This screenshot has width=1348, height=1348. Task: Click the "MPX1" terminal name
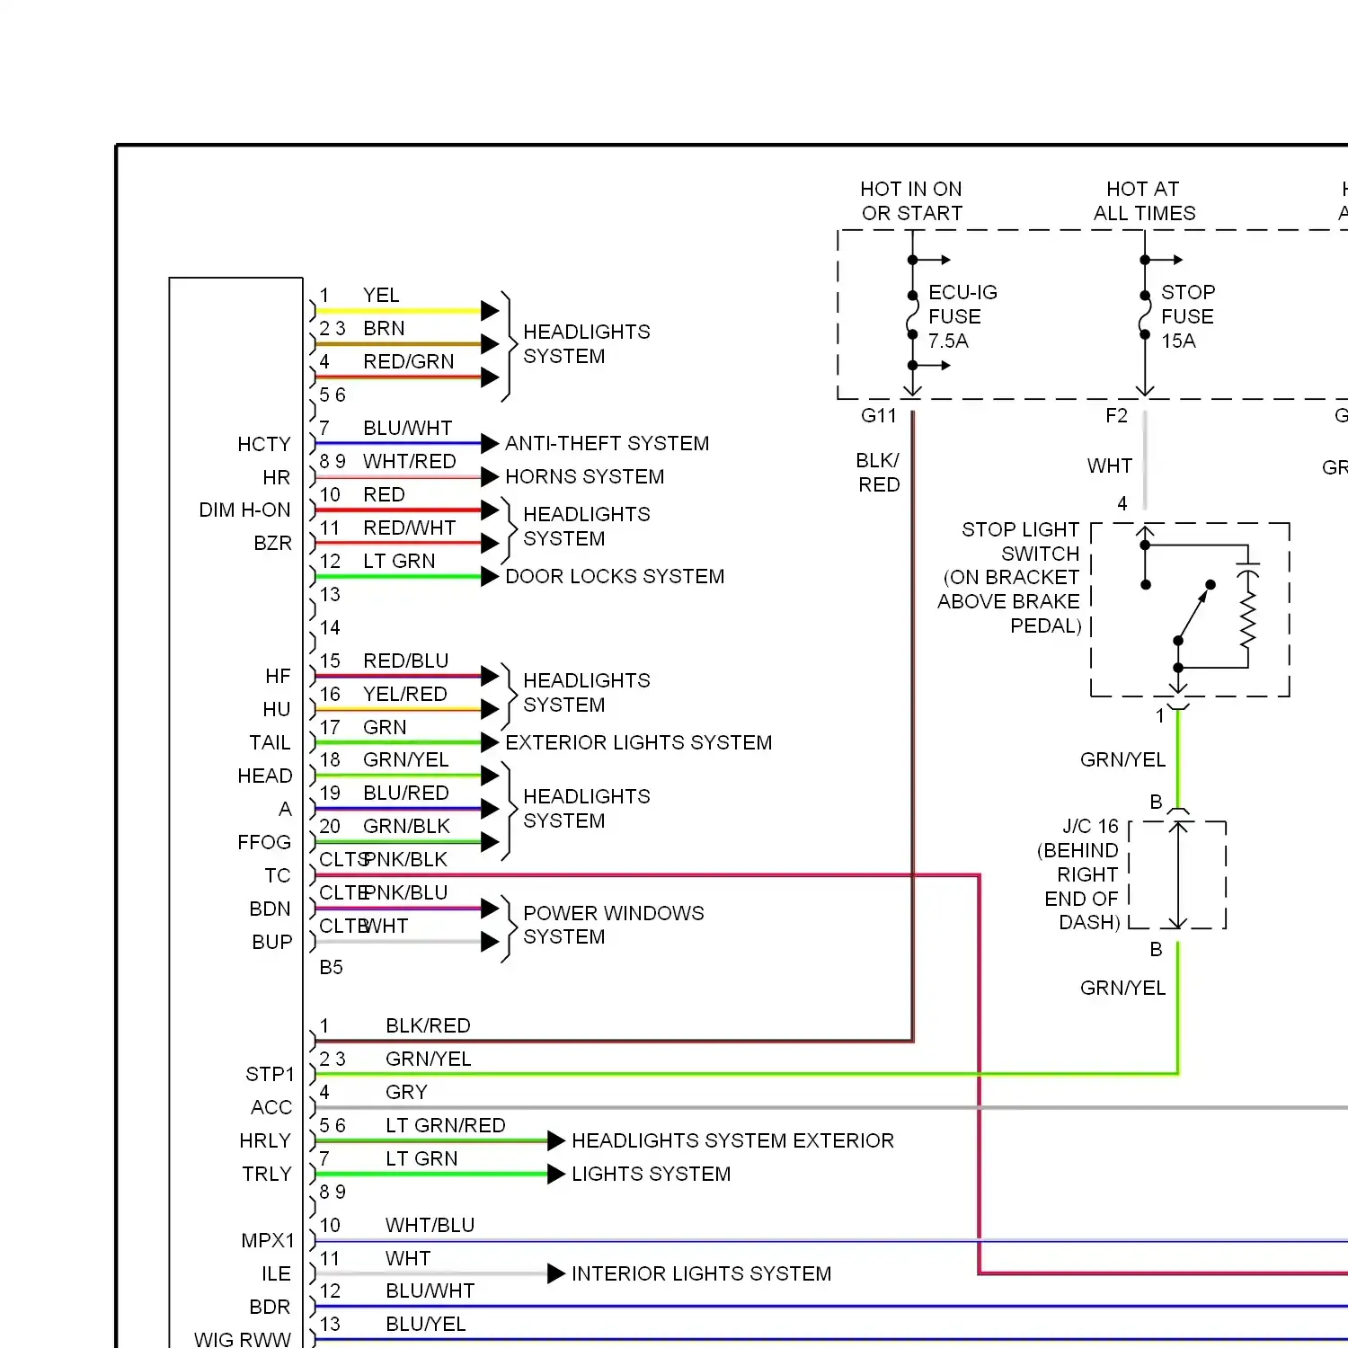[268, 1241]
